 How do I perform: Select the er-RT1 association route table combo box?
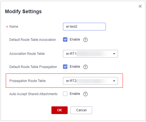(90, 54)
